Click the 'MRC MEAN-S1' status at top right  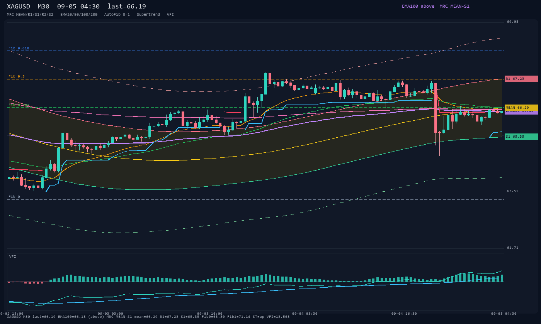[x=454, y=6]
